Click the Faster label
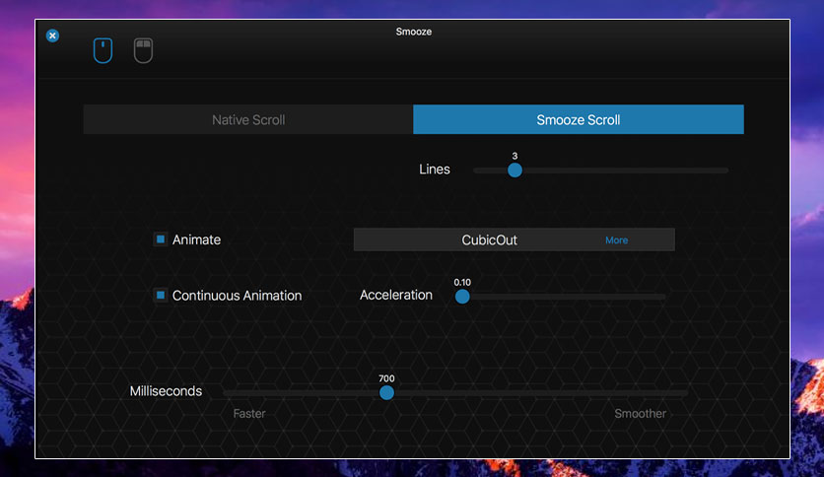The width and height of the screenshot is (824, 477). click(x=249, y=414)
